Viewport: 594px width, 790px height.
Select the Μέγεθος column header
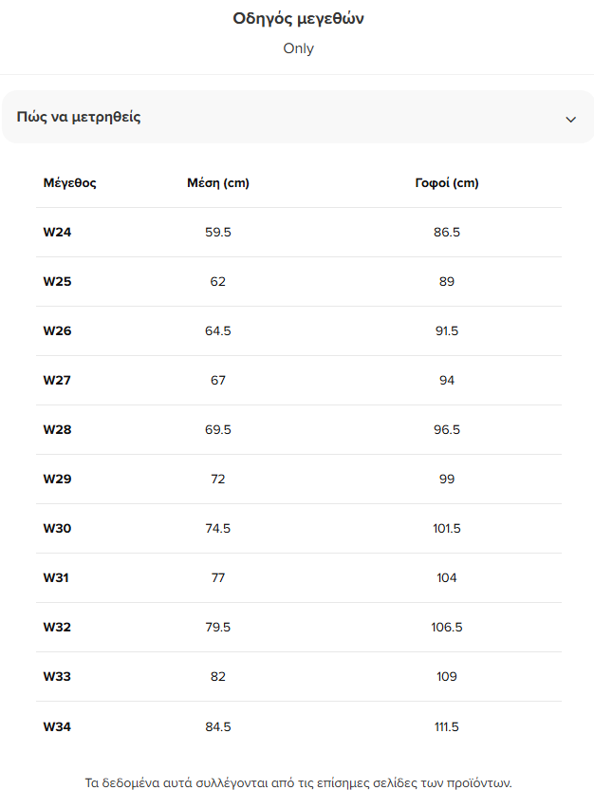69,183
